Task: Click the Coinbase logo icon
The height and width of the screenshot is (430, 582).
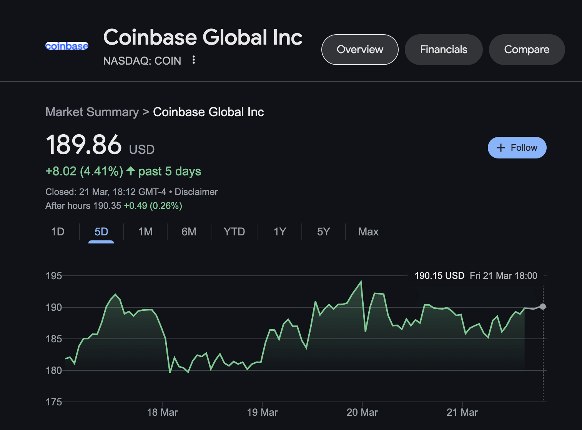Action: (x=67, y=46)
